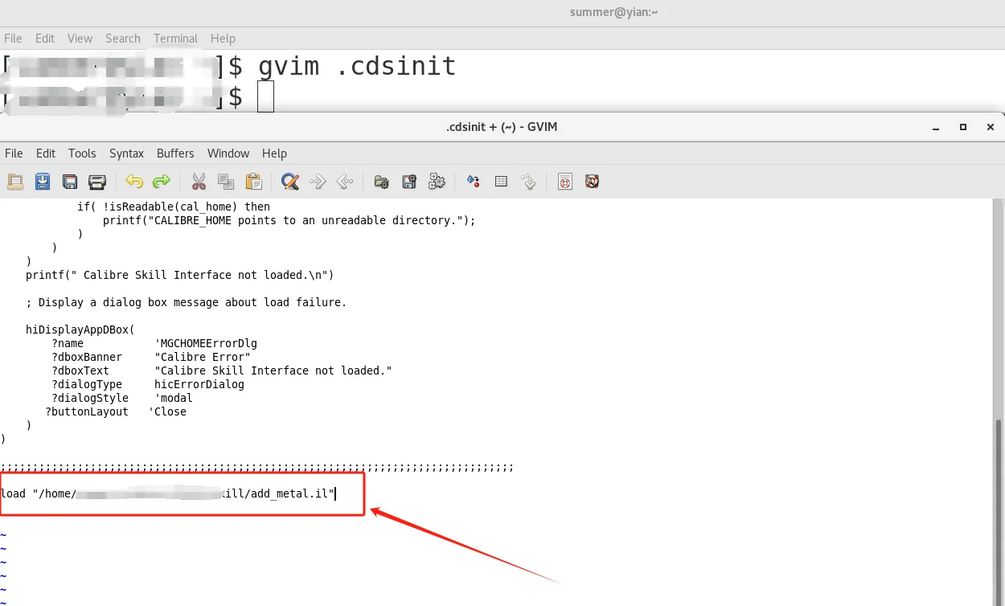Click the Find Next arrow icon
The image size is (1005, 606).
(x=318, y=182)
